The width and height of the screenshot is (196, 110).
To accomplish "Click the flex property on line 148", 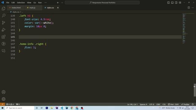I will coord(28,47).
